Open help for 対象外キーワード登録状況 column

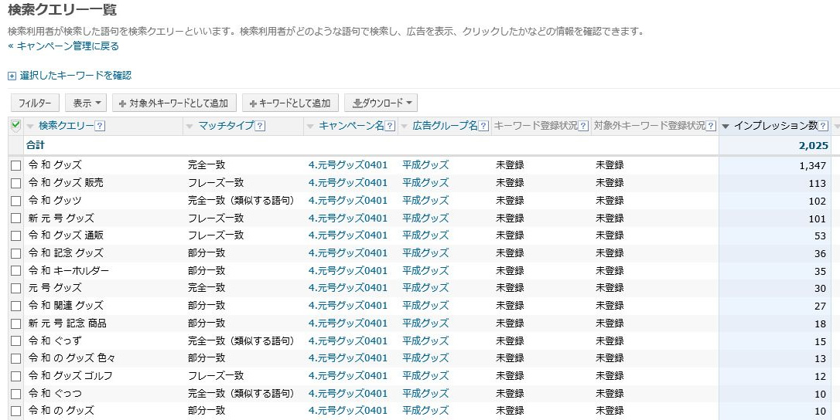(x=711, y=126)
